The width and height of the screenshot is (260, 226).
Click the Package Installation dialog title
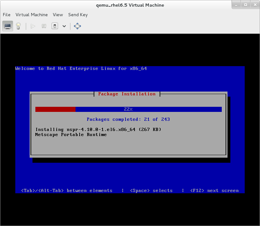click(x=127, y=94)
